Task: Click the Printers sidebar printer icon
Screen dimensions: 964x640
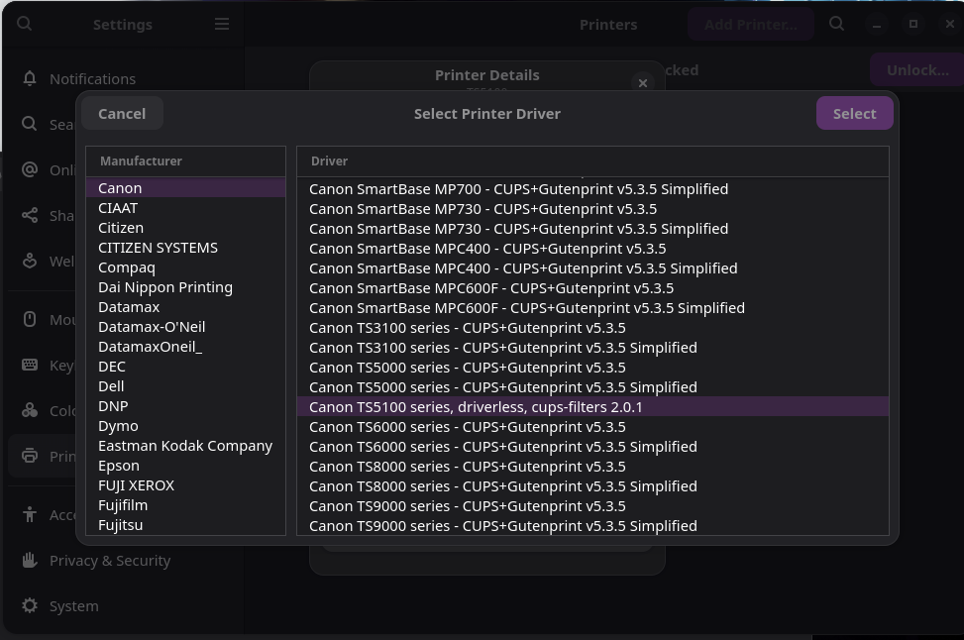Action: click(x=30, y=456)
